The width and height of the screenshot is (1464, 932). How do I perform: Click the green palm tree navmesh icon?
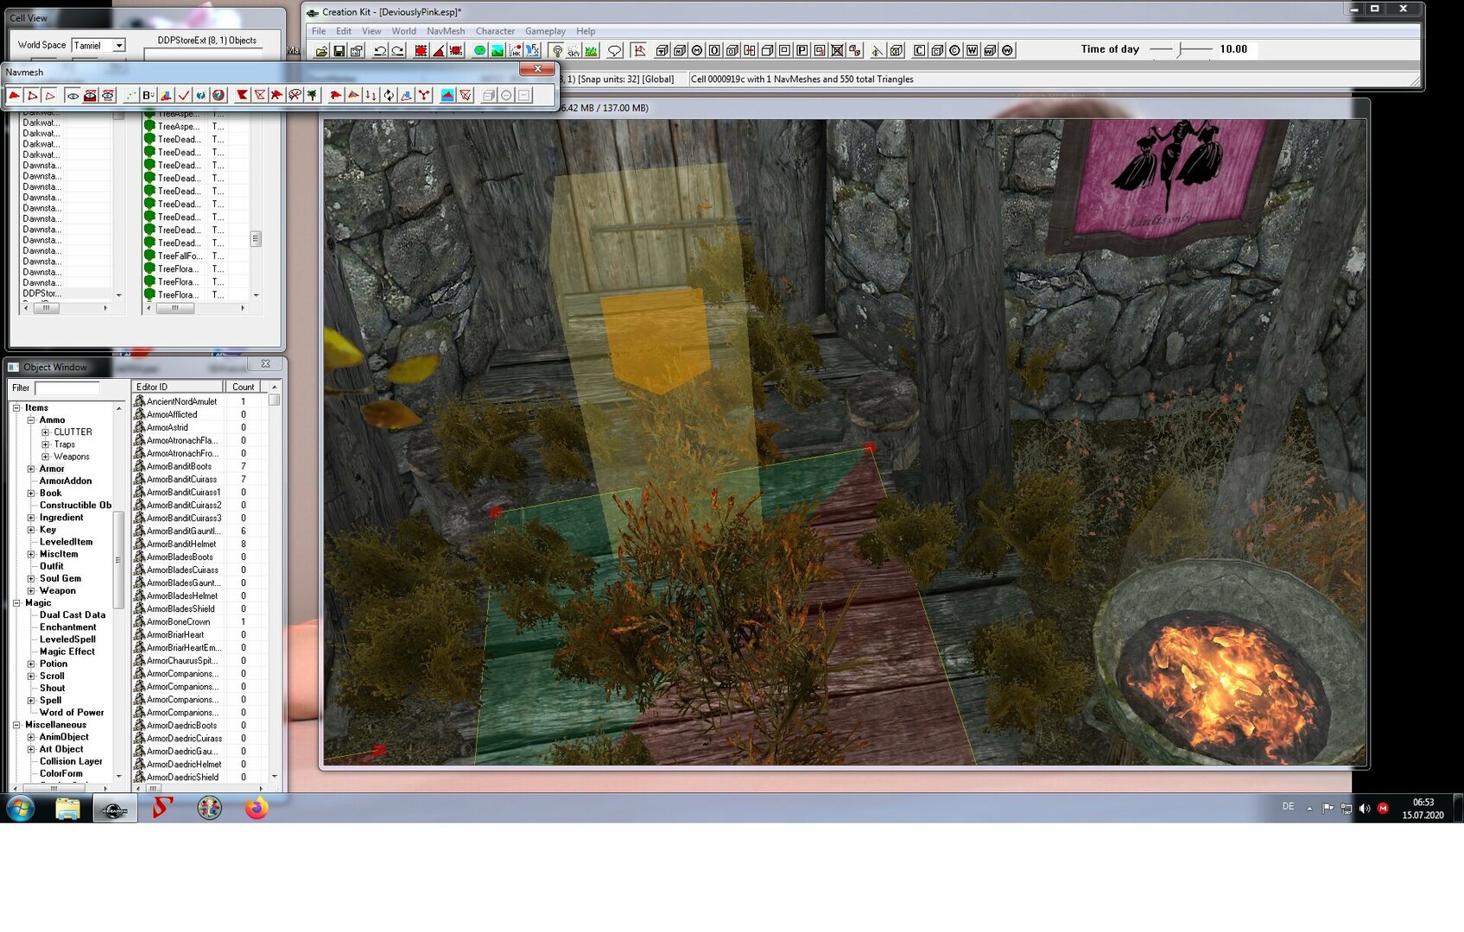(313, 95)
